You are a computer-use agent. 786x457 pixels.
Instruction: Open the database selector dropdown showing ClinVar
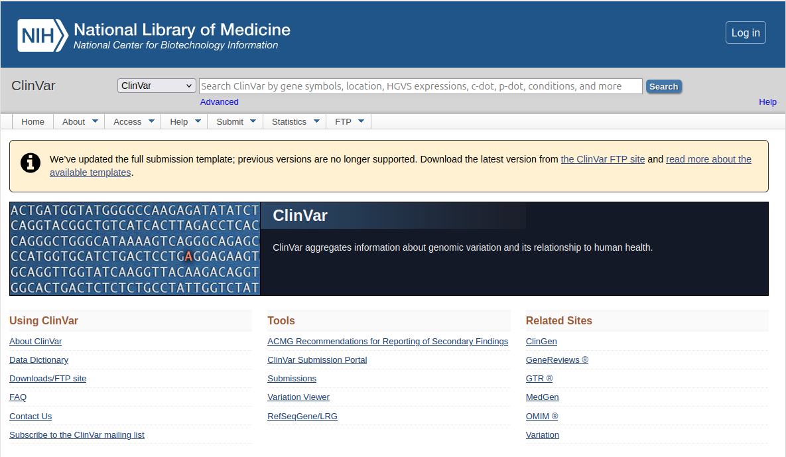coord(157,86)
